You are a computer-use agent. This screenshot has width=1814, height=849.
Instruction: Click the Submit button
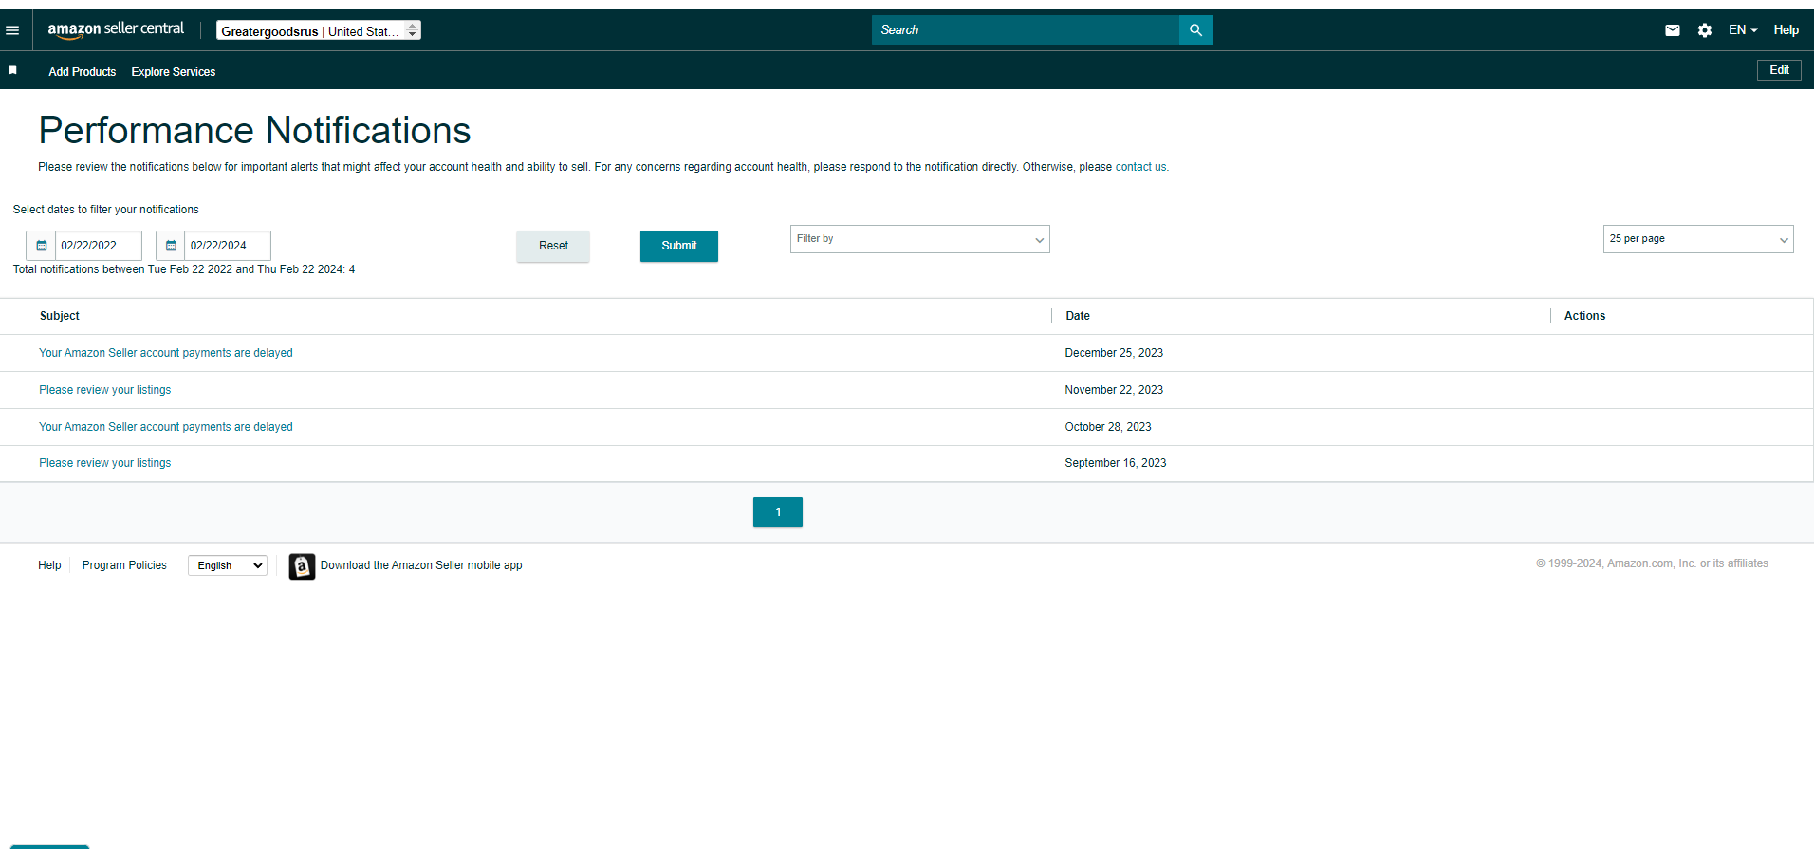point(679,246)
